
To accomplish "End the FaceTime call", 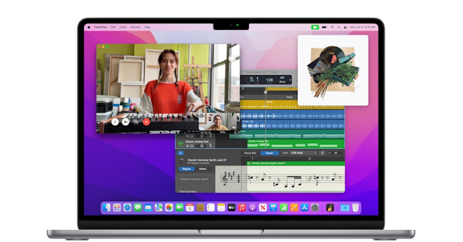I will (146, 121).
